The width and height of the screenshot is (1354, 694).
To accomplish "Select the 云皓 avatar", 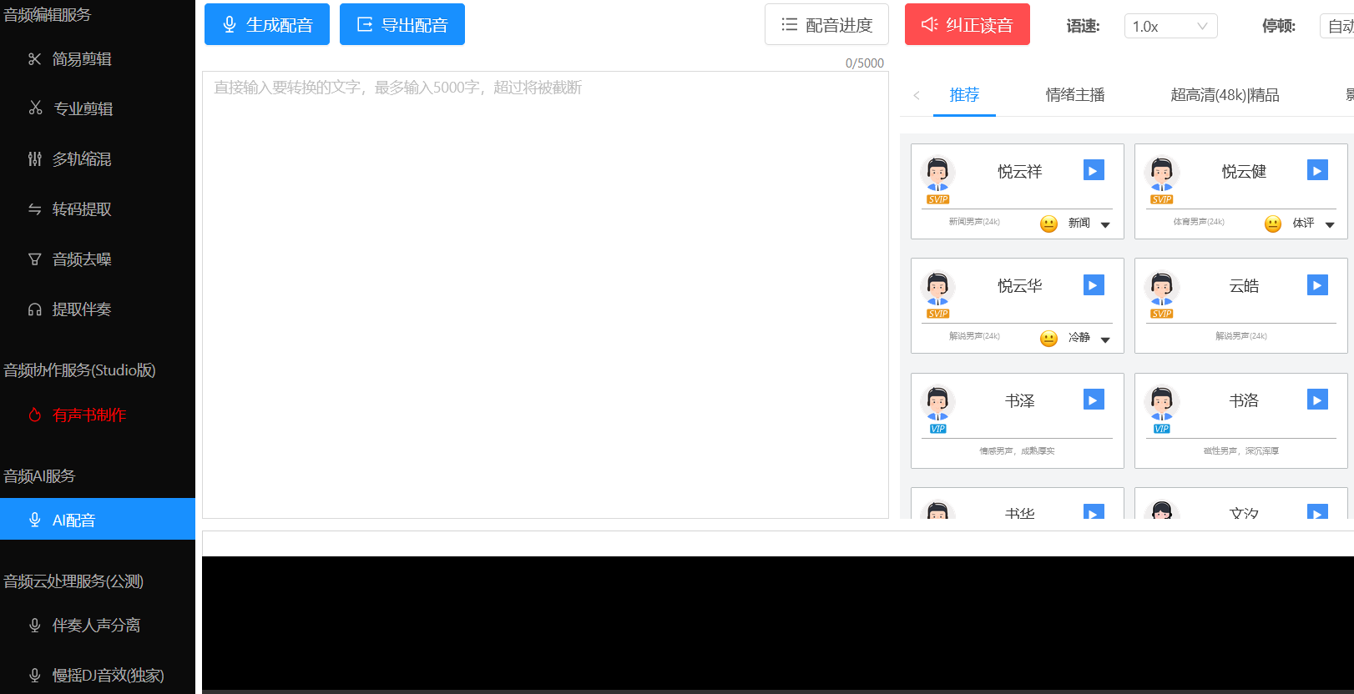I will pos(1162,289).
